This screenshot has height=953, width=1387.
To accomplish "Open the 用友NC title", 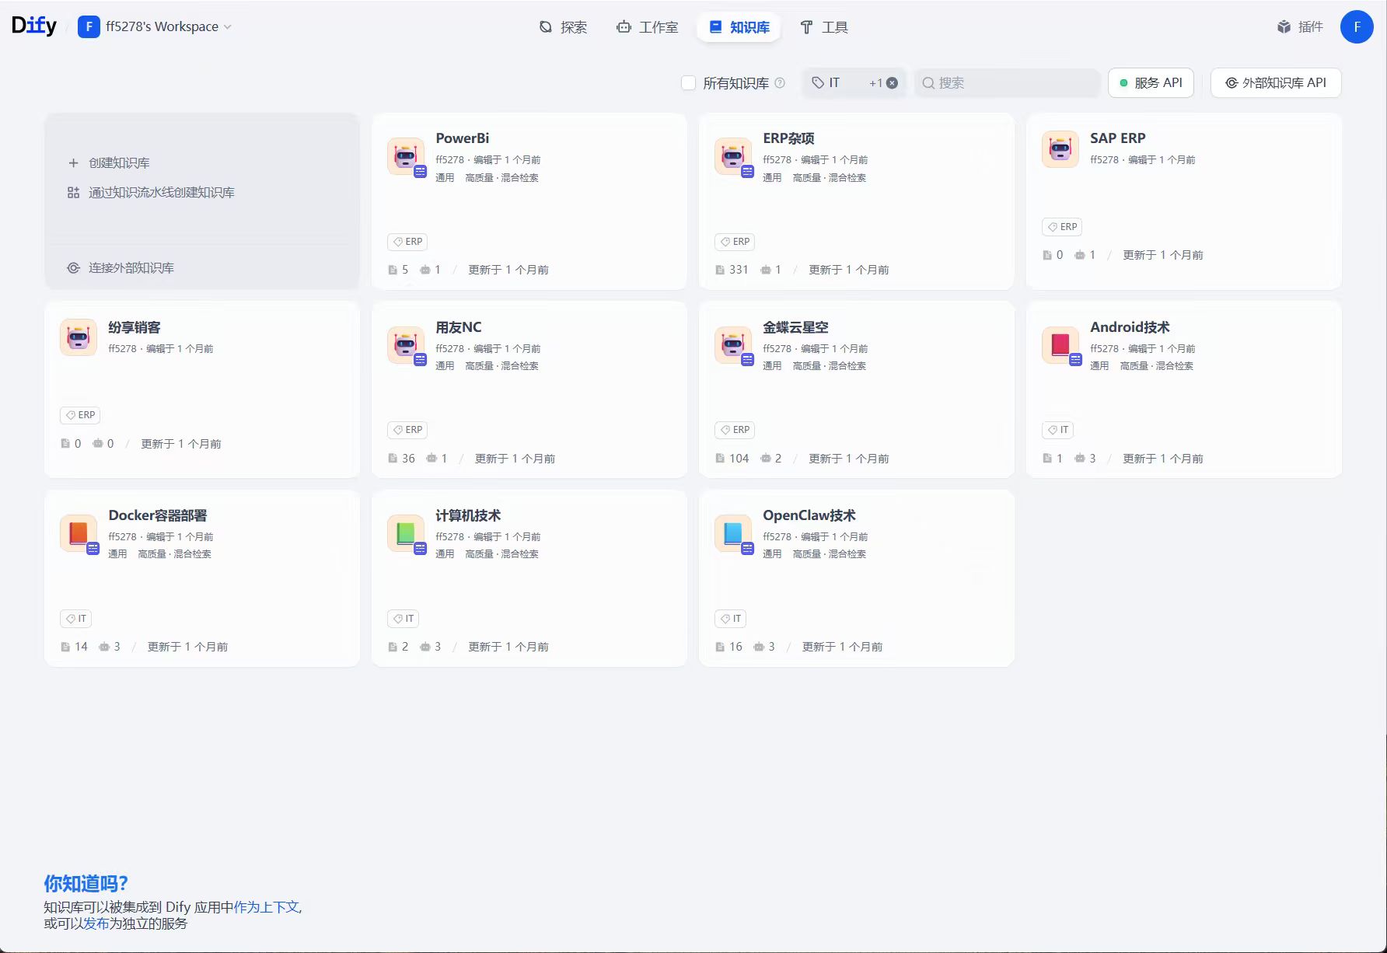I will click(459, 327).
